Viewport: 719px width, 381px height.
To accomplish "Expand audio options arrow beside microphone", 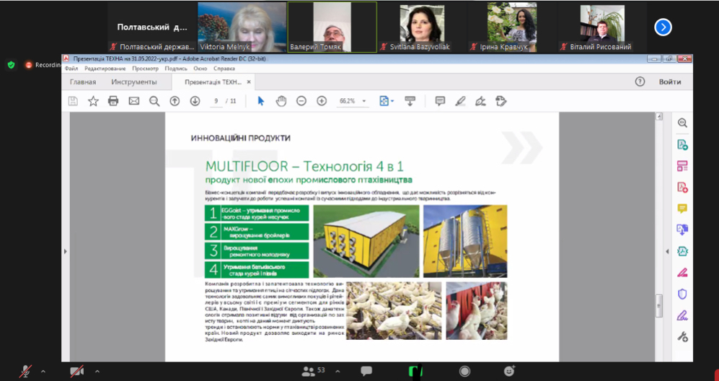I will [43, 371].
